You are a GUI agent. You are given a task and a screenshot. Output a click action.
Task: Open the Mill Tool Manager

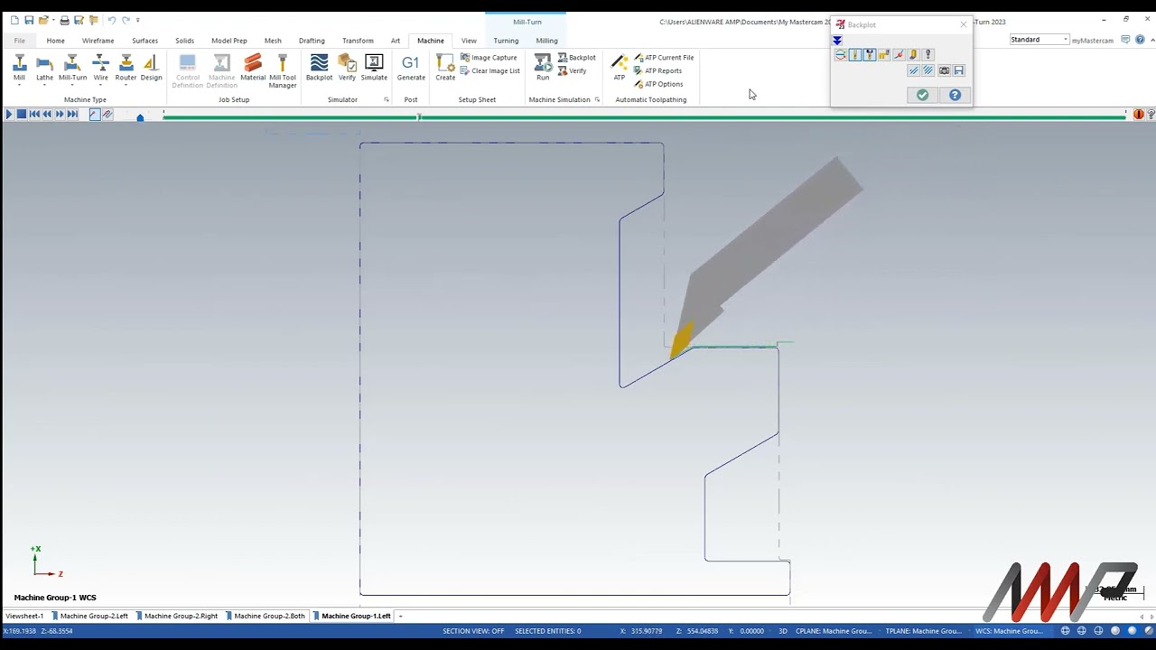(283, 70)
